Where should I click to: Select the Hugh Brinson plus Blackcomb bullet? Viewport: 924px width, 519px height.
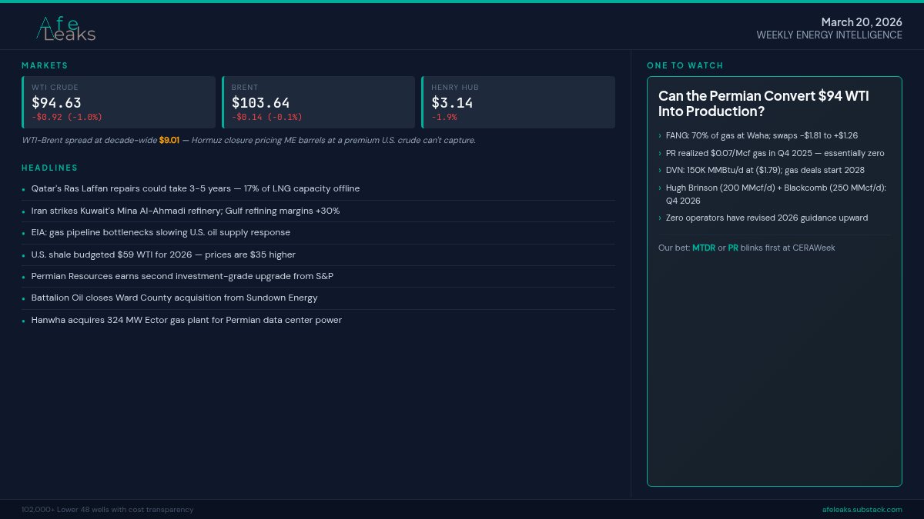pos(776,194)
